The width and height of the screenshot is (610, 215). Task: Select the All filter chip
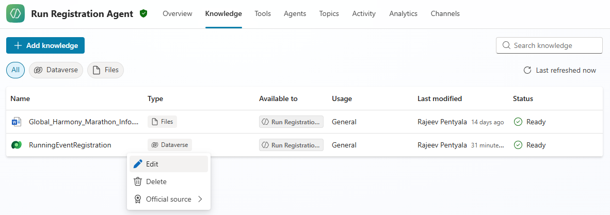pyautogui.click(x=15, y=70)
